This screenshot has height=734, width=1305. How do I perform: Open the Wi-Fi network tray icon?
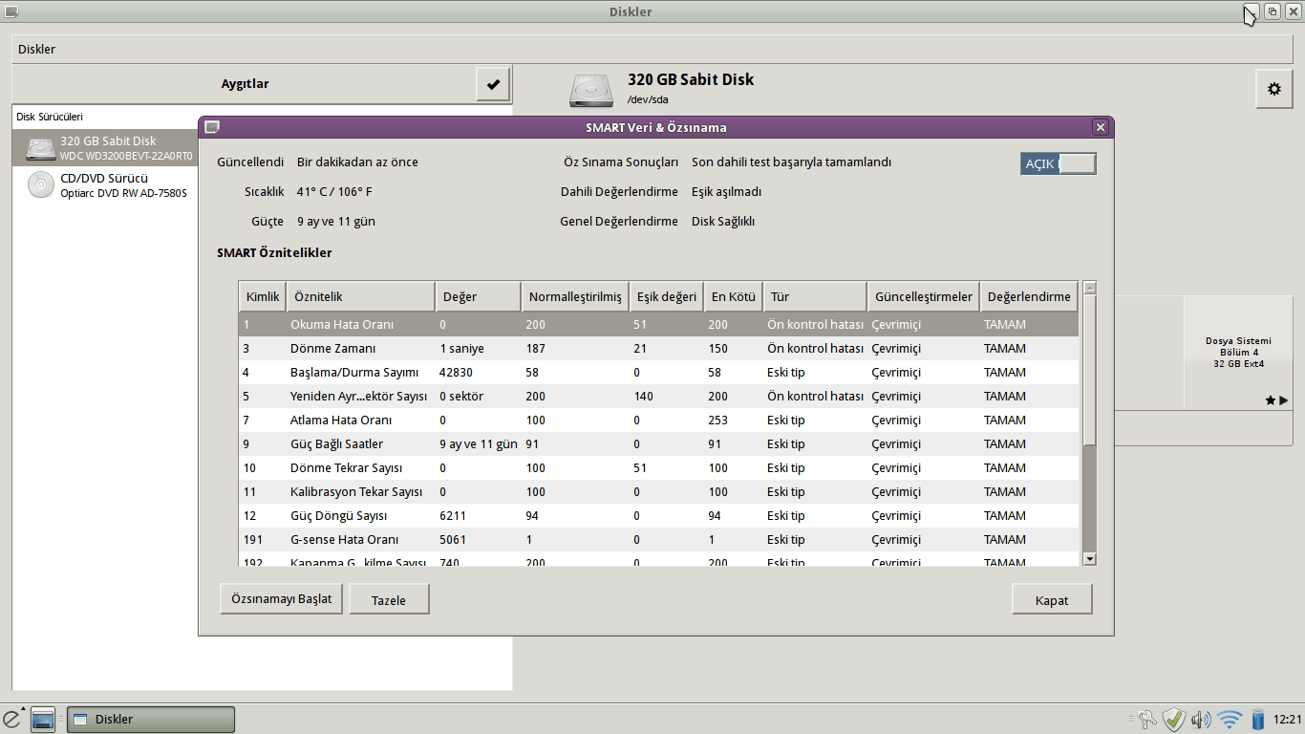pos(1230,720)
